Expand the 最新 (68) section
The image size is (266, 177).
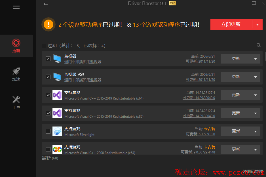tap(50, 158)
